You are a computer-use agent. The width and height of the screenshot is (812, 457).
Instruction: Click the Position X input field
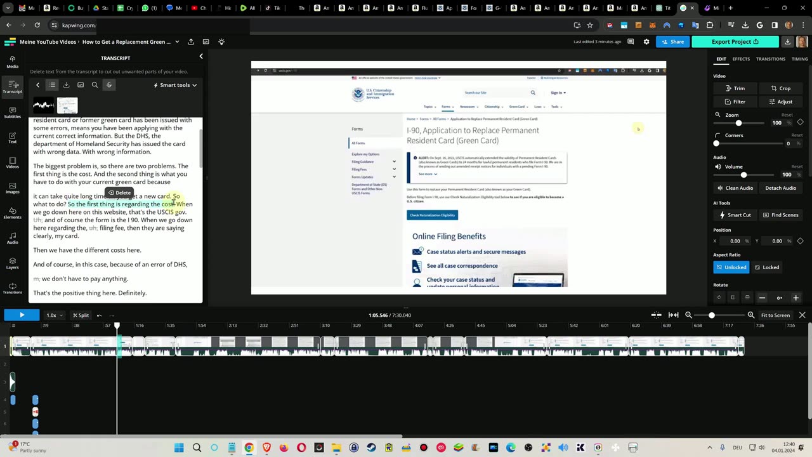(735, 241)
